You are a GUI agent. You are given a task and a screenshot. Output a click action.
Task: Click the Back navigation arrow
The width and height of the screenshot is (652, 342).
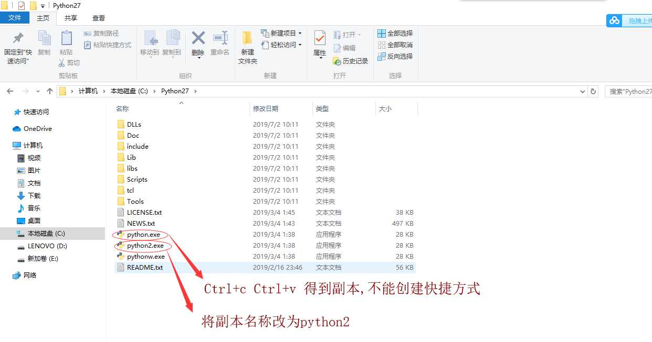[10, 91]
